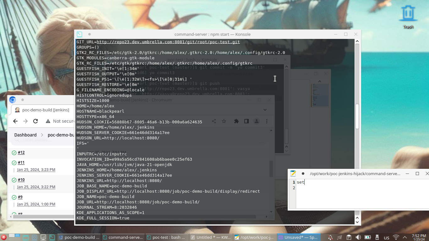Click the Chromium window icon in its title bar
The height and width of the screenshot is (241, 429).
[x=13, y=100]
